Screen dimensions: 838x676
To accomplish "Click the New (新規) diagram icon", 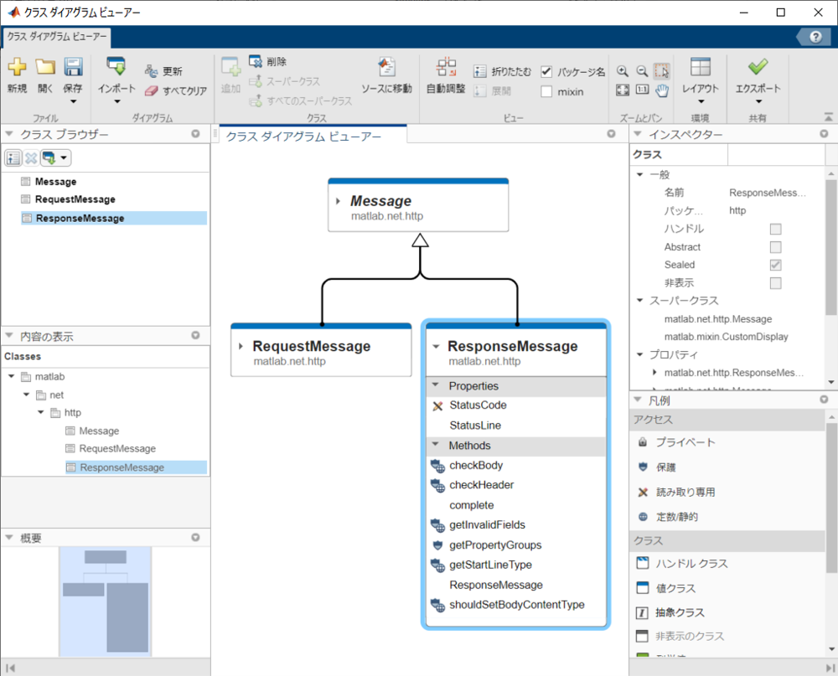I will pyautogui.click(x=17, y=68).
